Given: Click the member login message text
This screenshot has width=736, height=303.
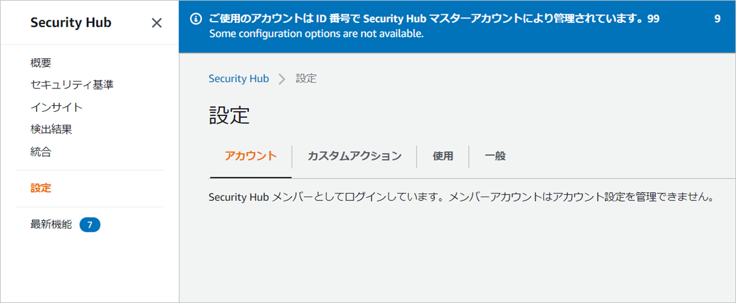Looking at the screenshot, I should click(x=461, y=198).
